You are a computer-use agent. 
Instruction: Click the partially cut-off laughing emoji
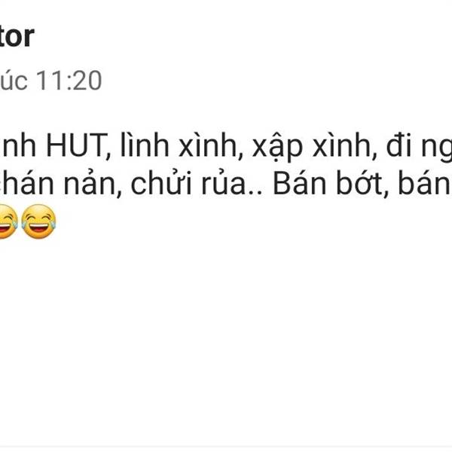[8, 221]
